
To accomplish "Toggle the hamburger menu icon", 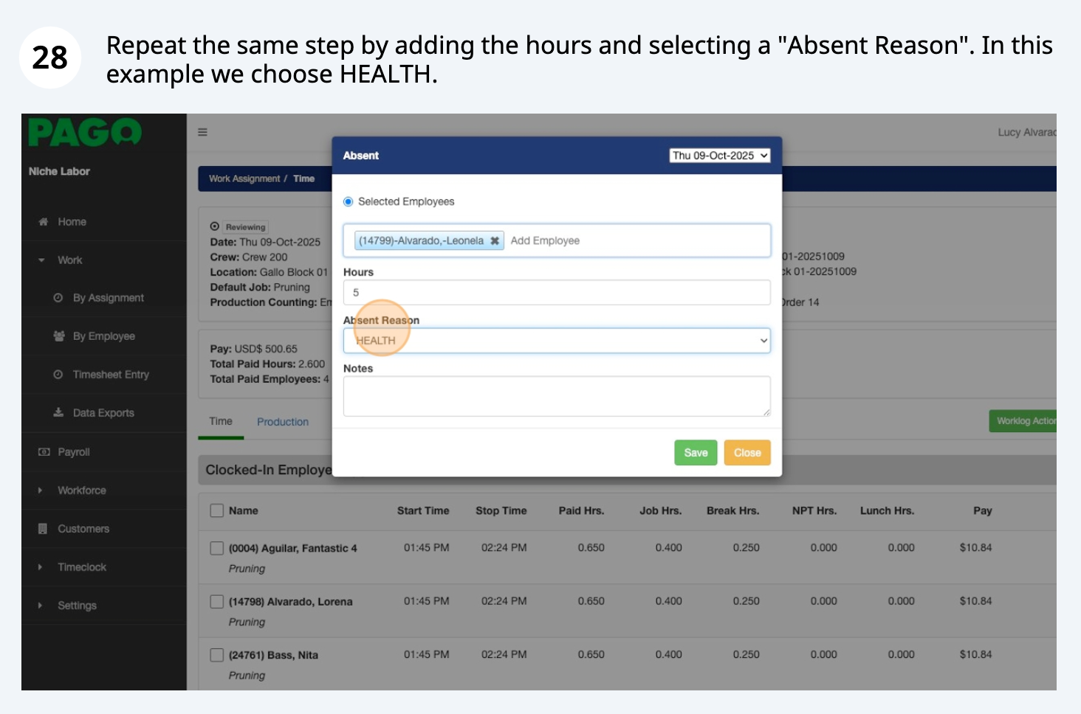I will pos(202,132).
